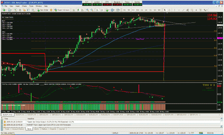
Task: Open the Charts menu
Action: tap(24, 6)
